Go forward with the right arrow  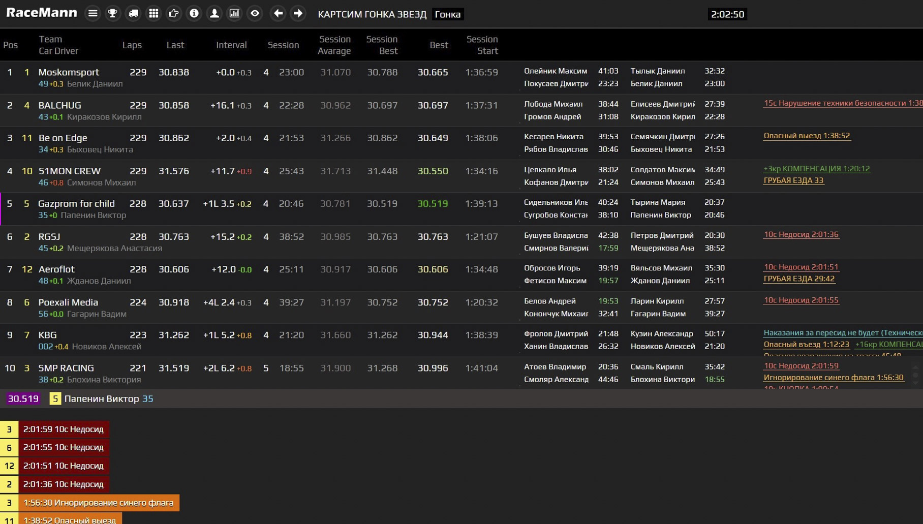coord(298,14)
